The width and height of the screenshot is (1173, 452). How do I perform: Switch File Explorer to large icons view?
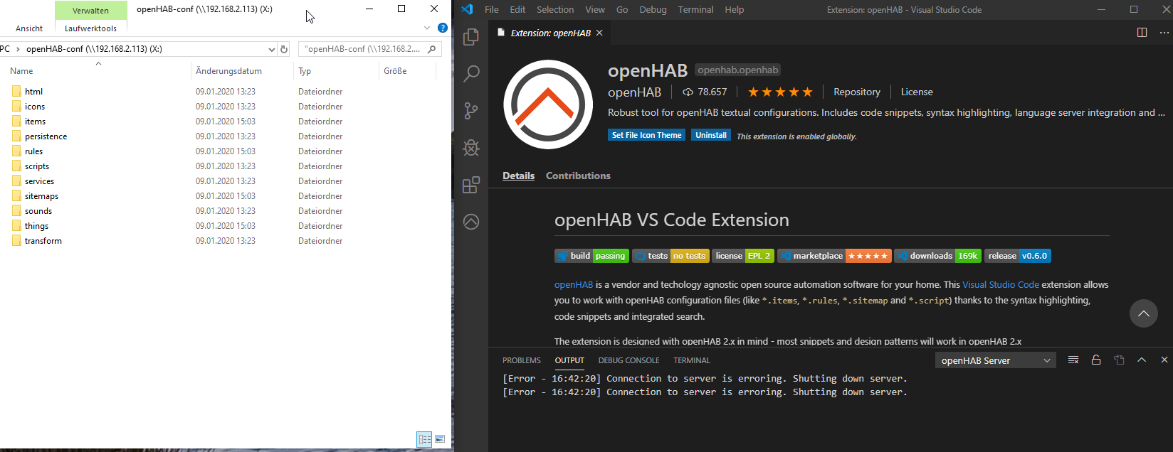pos(440,439)
